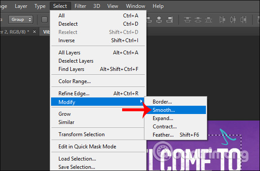
Task: Choose Load Selection entry
Action: click(98, 159)
